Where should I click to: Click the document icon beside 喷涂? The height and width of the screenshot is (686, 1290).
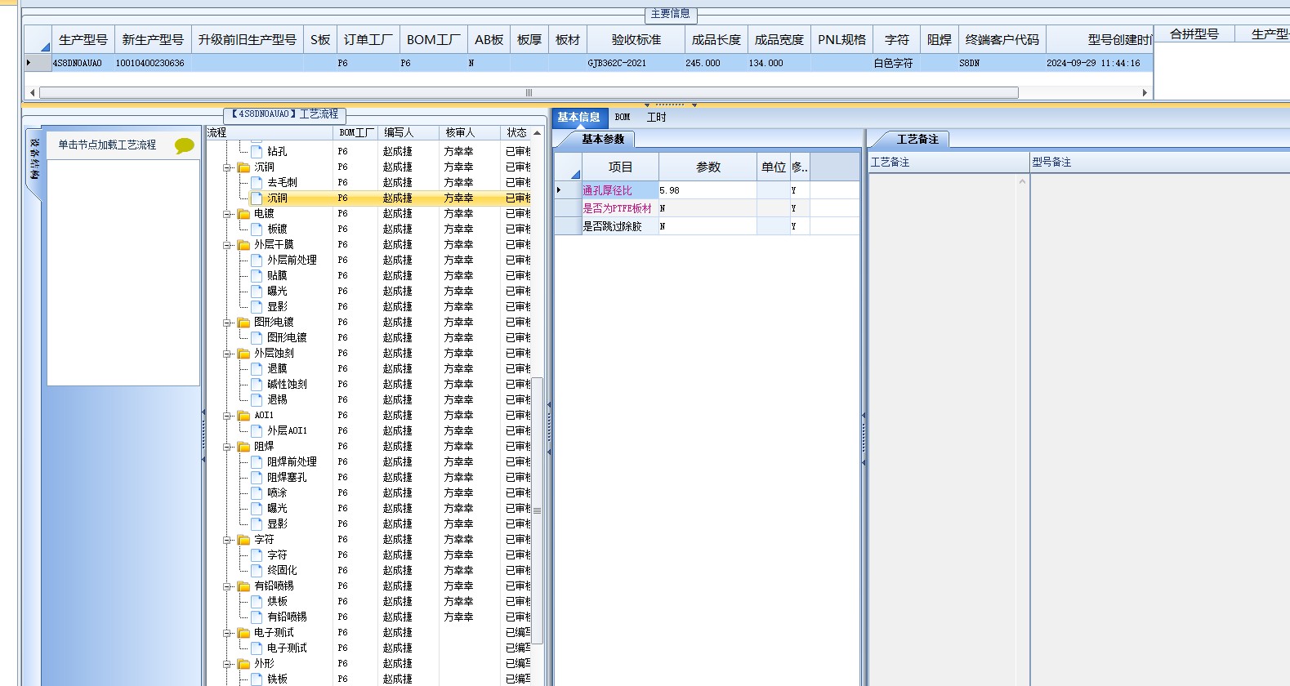[257, 492]
